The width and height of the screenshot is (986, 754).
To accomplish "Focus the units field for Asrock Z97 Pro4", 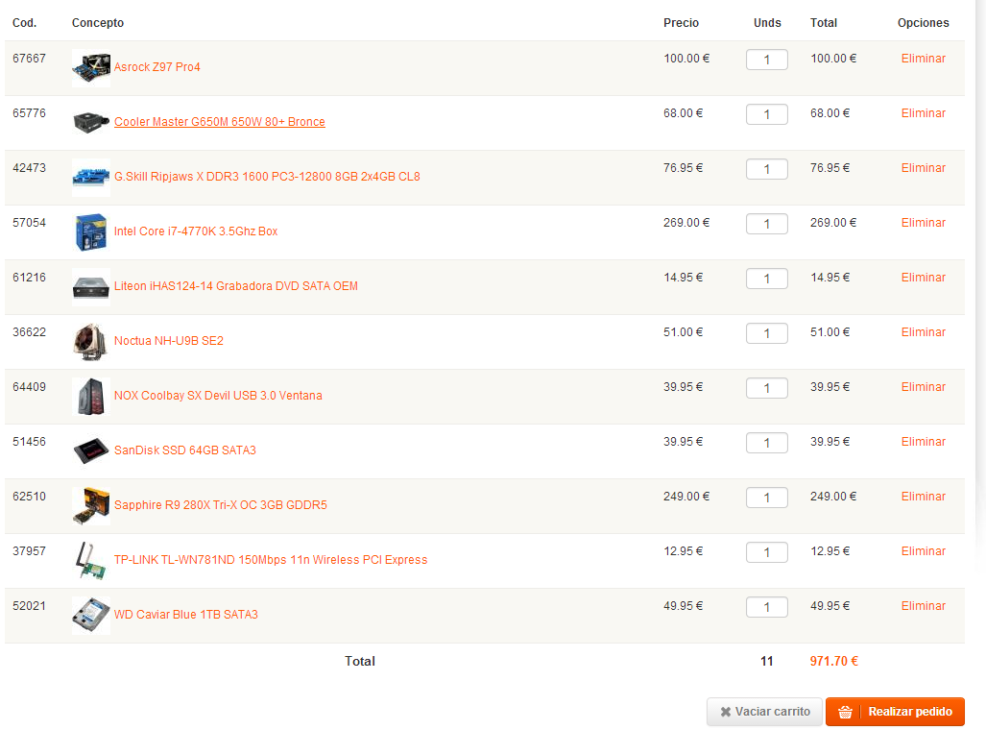I will (x=766, y=60).
